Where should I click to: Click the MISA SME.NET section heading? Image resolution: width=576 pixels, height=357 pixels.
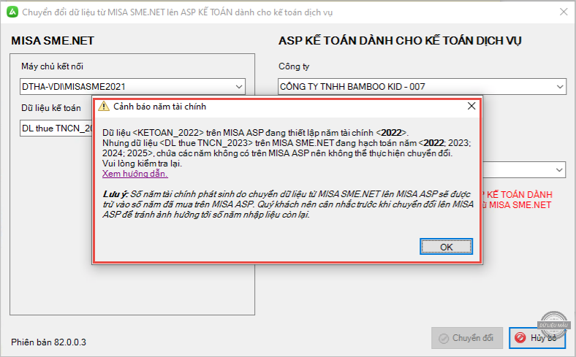[x=53, y=40]
